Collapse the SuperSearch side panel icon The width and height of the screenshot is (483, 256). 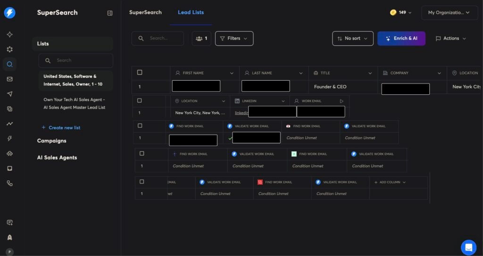coord(109,13)
